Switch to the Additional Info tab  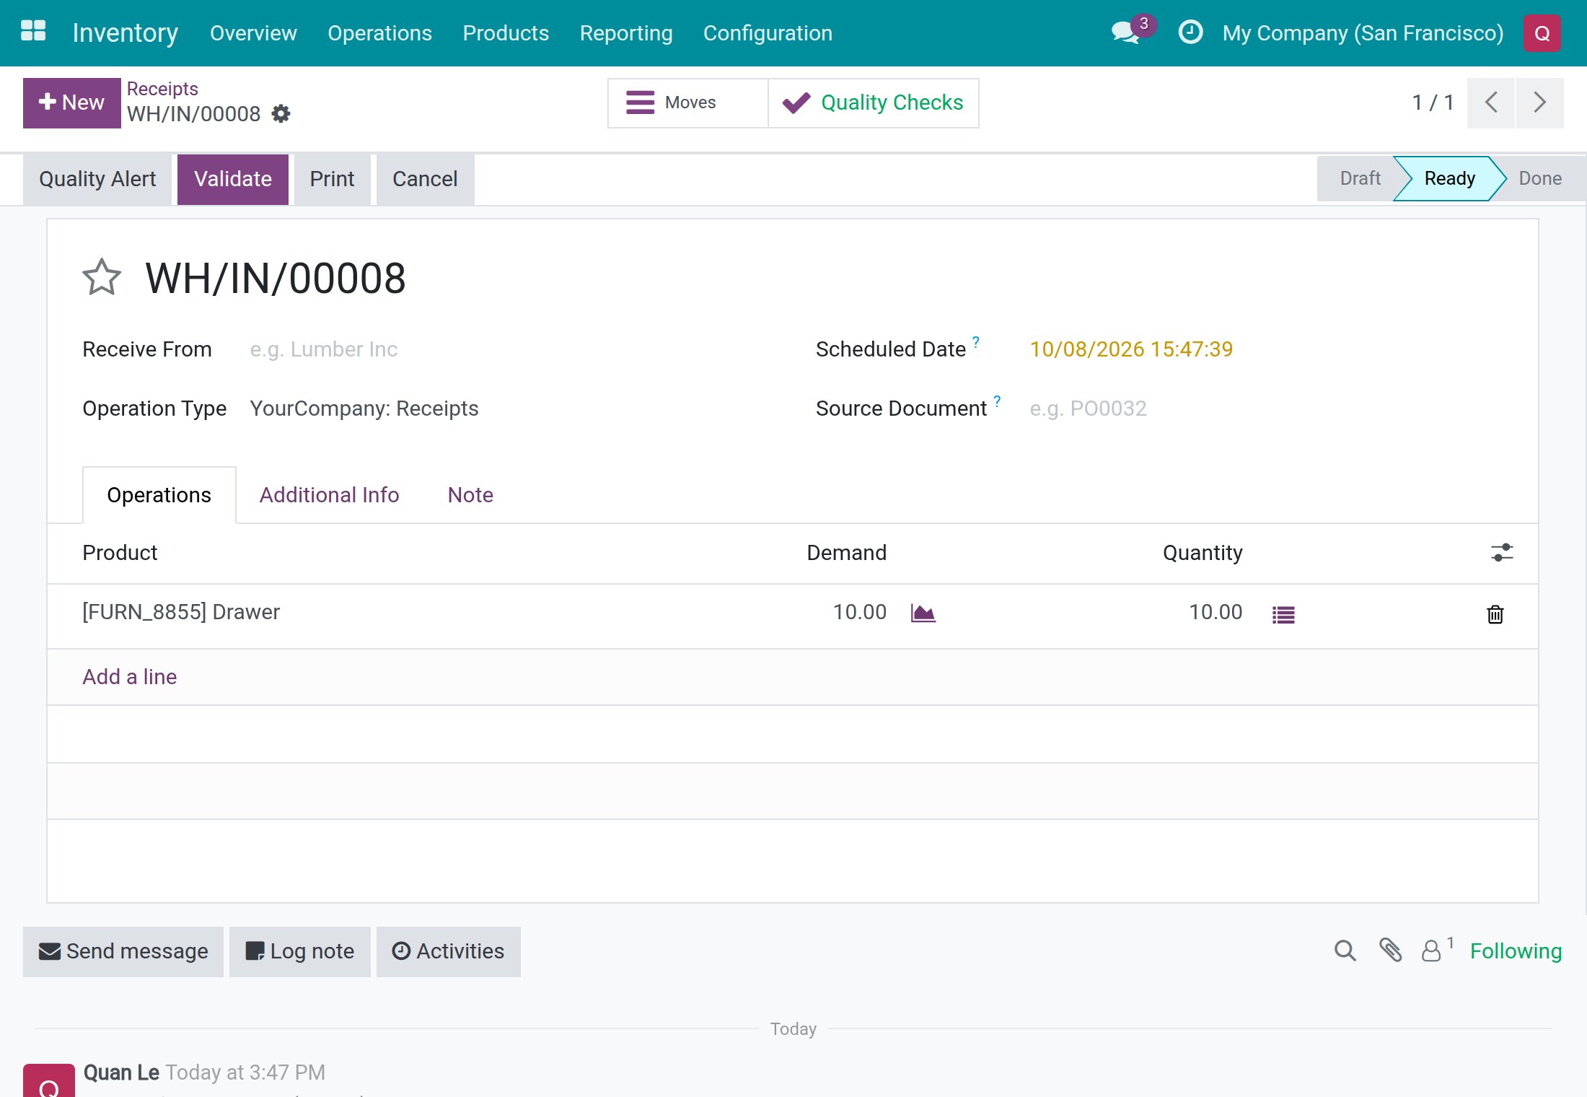coord(329,495)
